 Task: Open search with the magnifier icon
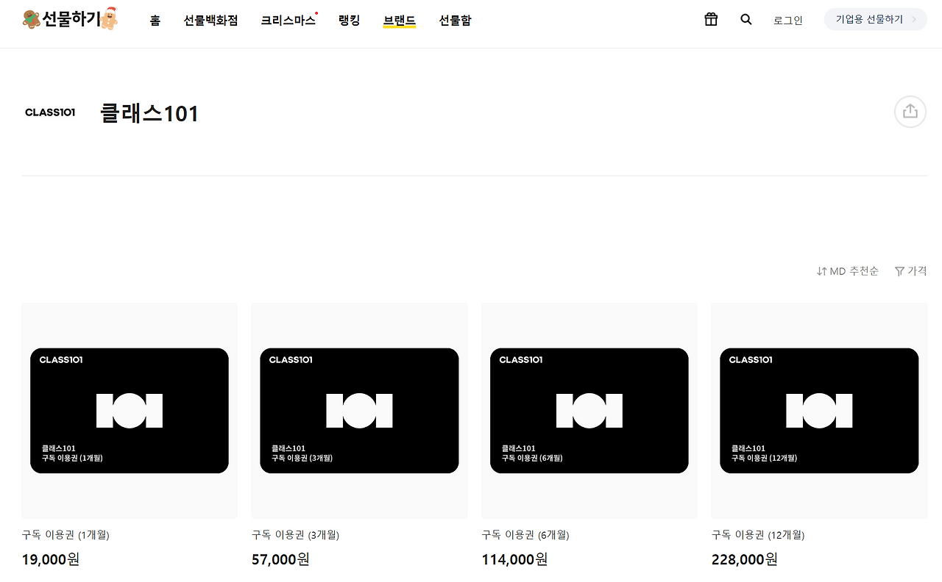tap(746, 20)
